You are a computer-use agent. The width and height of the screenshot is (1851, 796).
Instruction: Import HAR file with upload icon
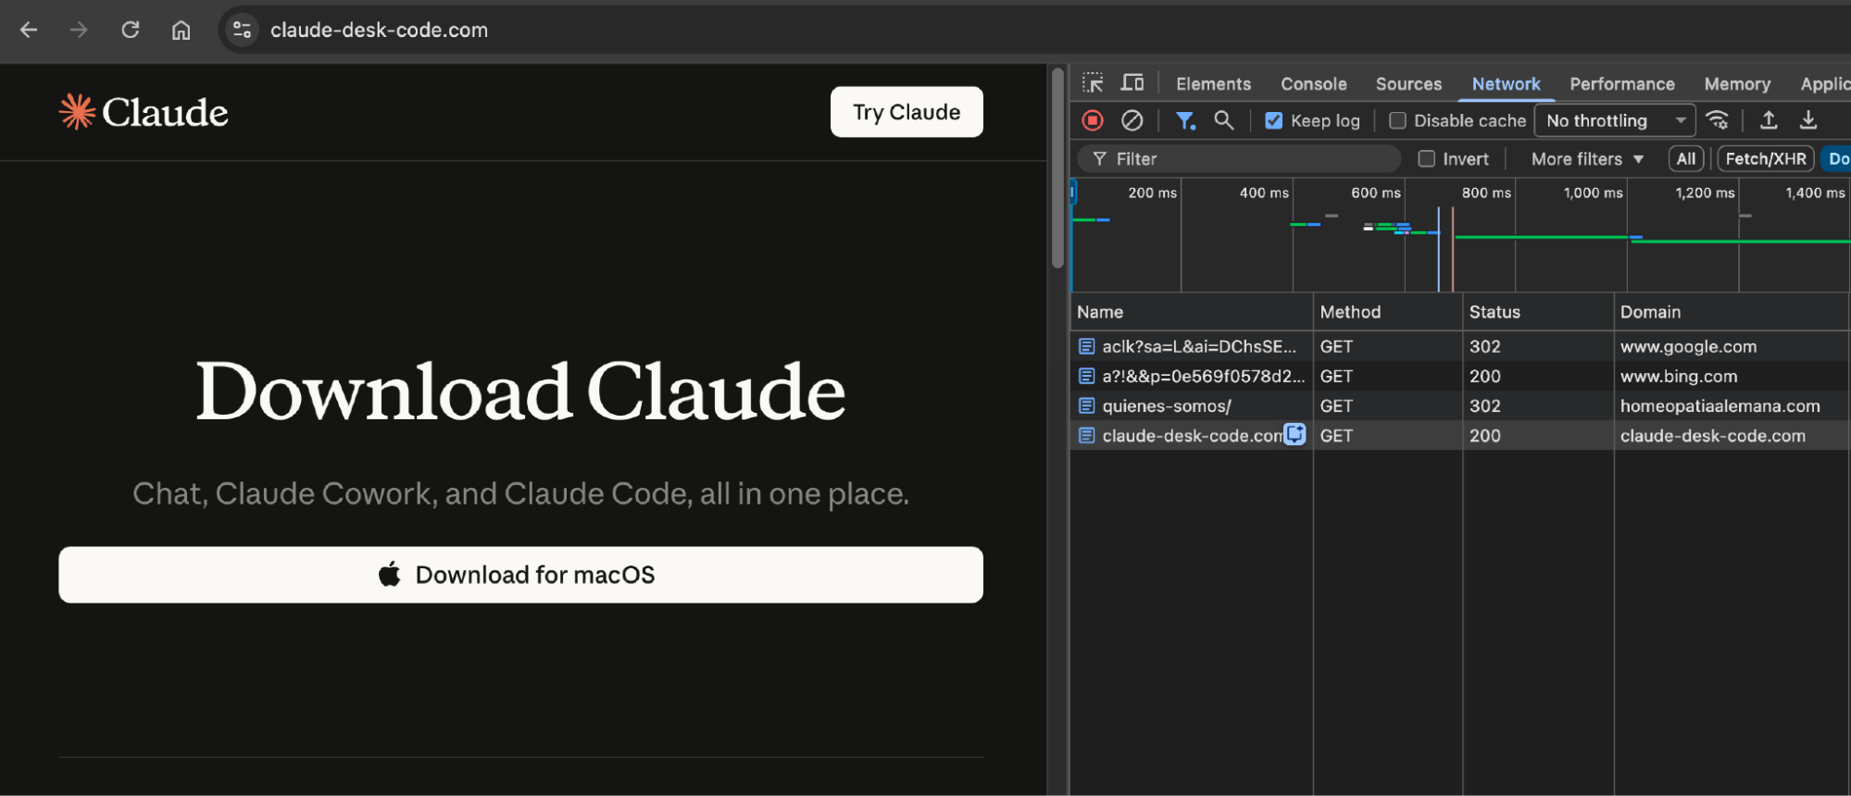[x=1769, y=120]
